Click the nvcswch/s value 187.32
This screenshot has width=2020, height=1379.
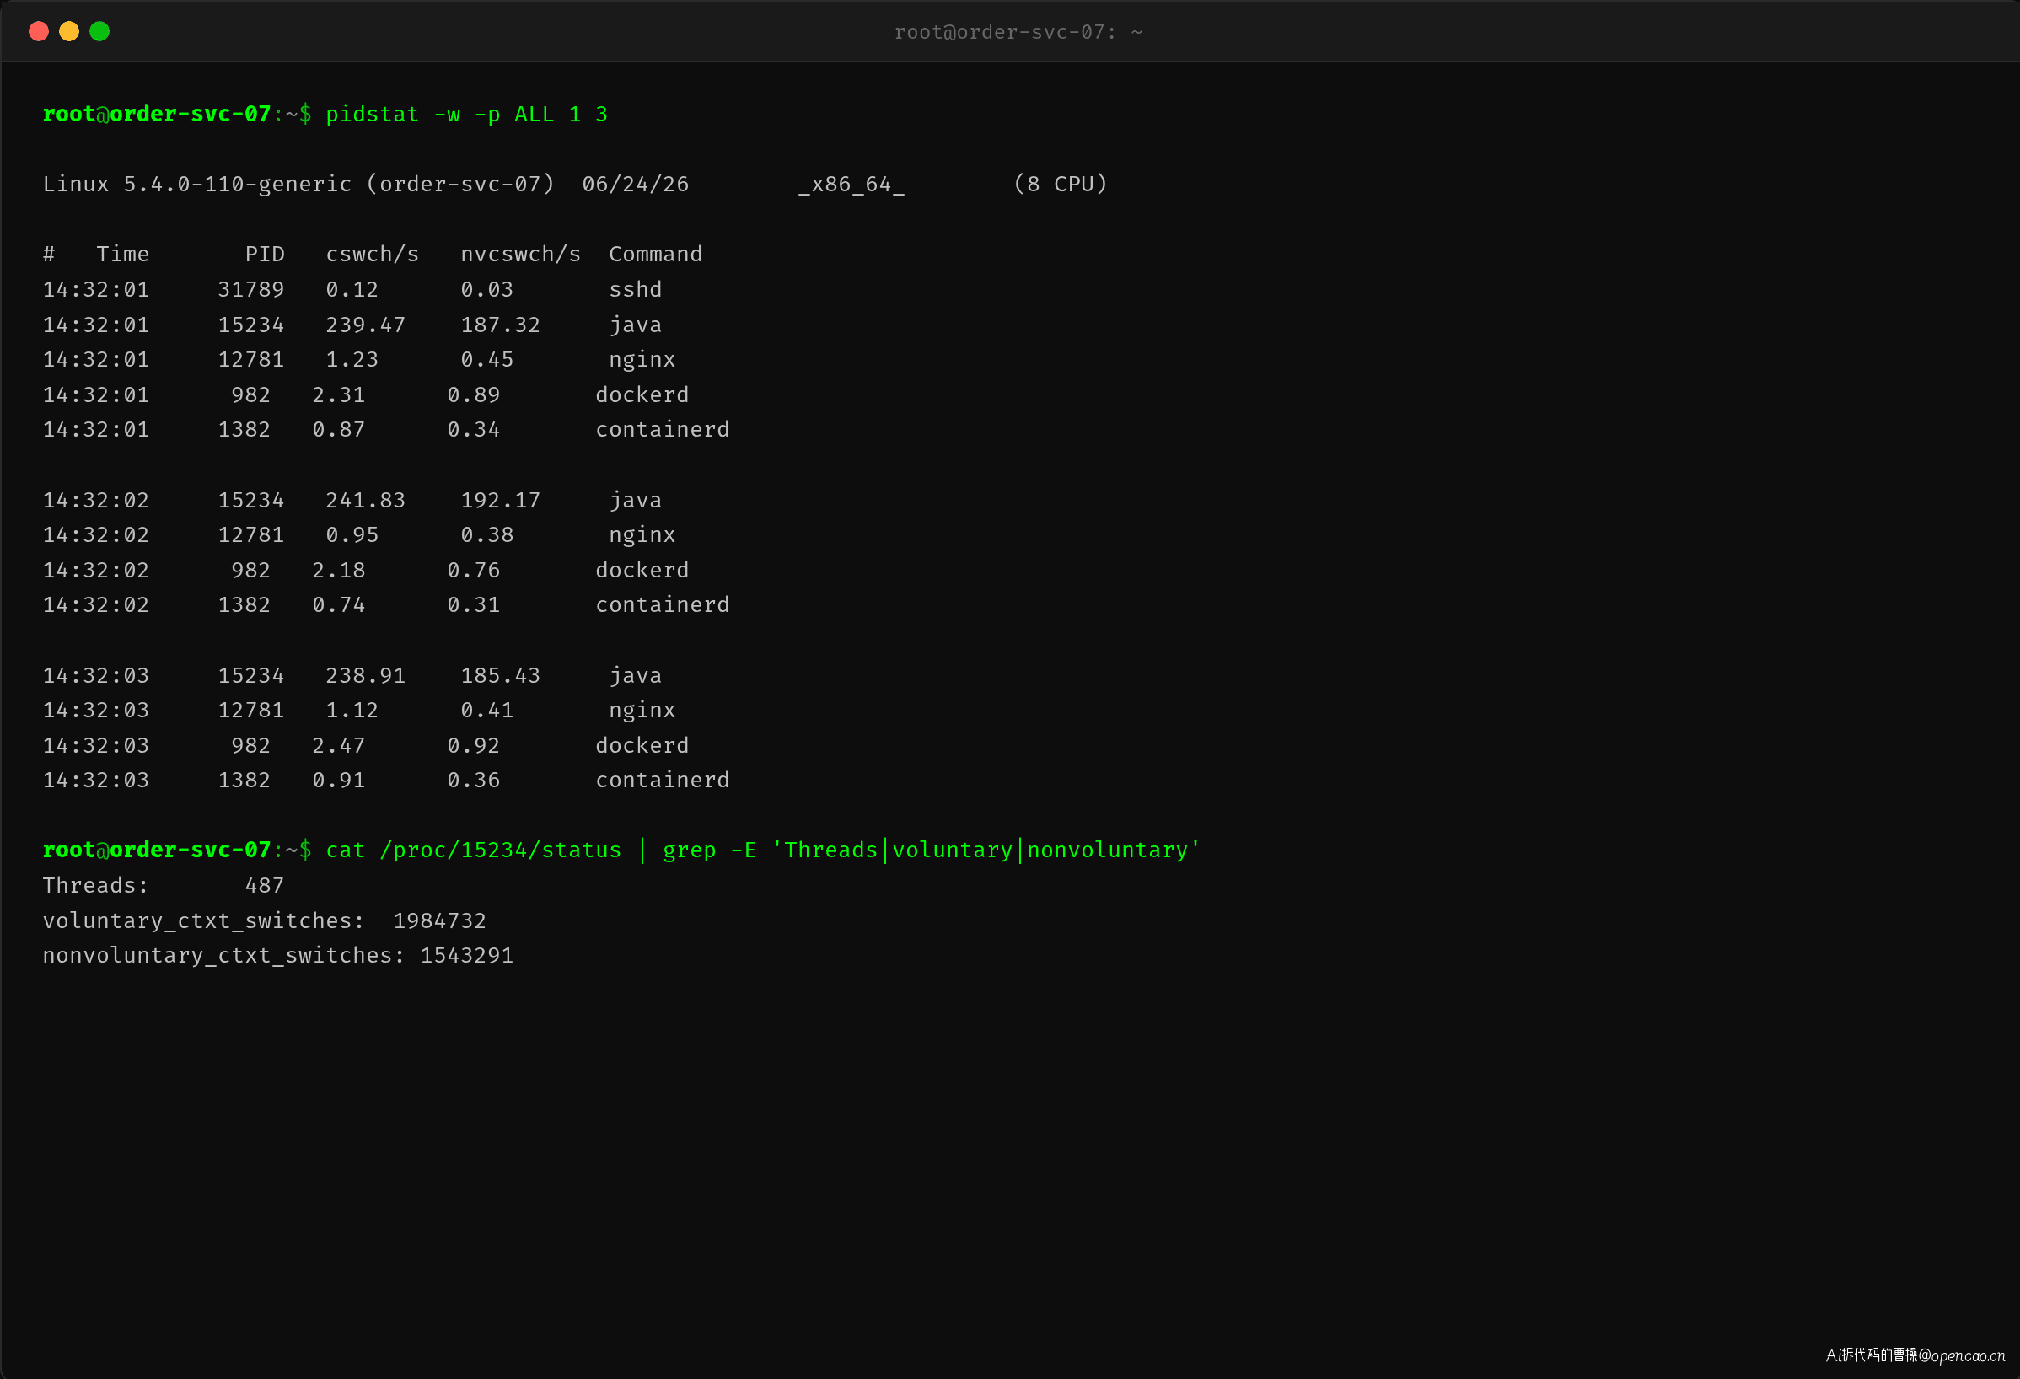point(501,325)
